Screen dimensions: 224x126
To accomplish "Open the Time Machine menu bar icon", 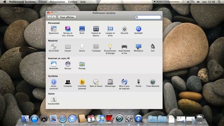I will 183,2.
